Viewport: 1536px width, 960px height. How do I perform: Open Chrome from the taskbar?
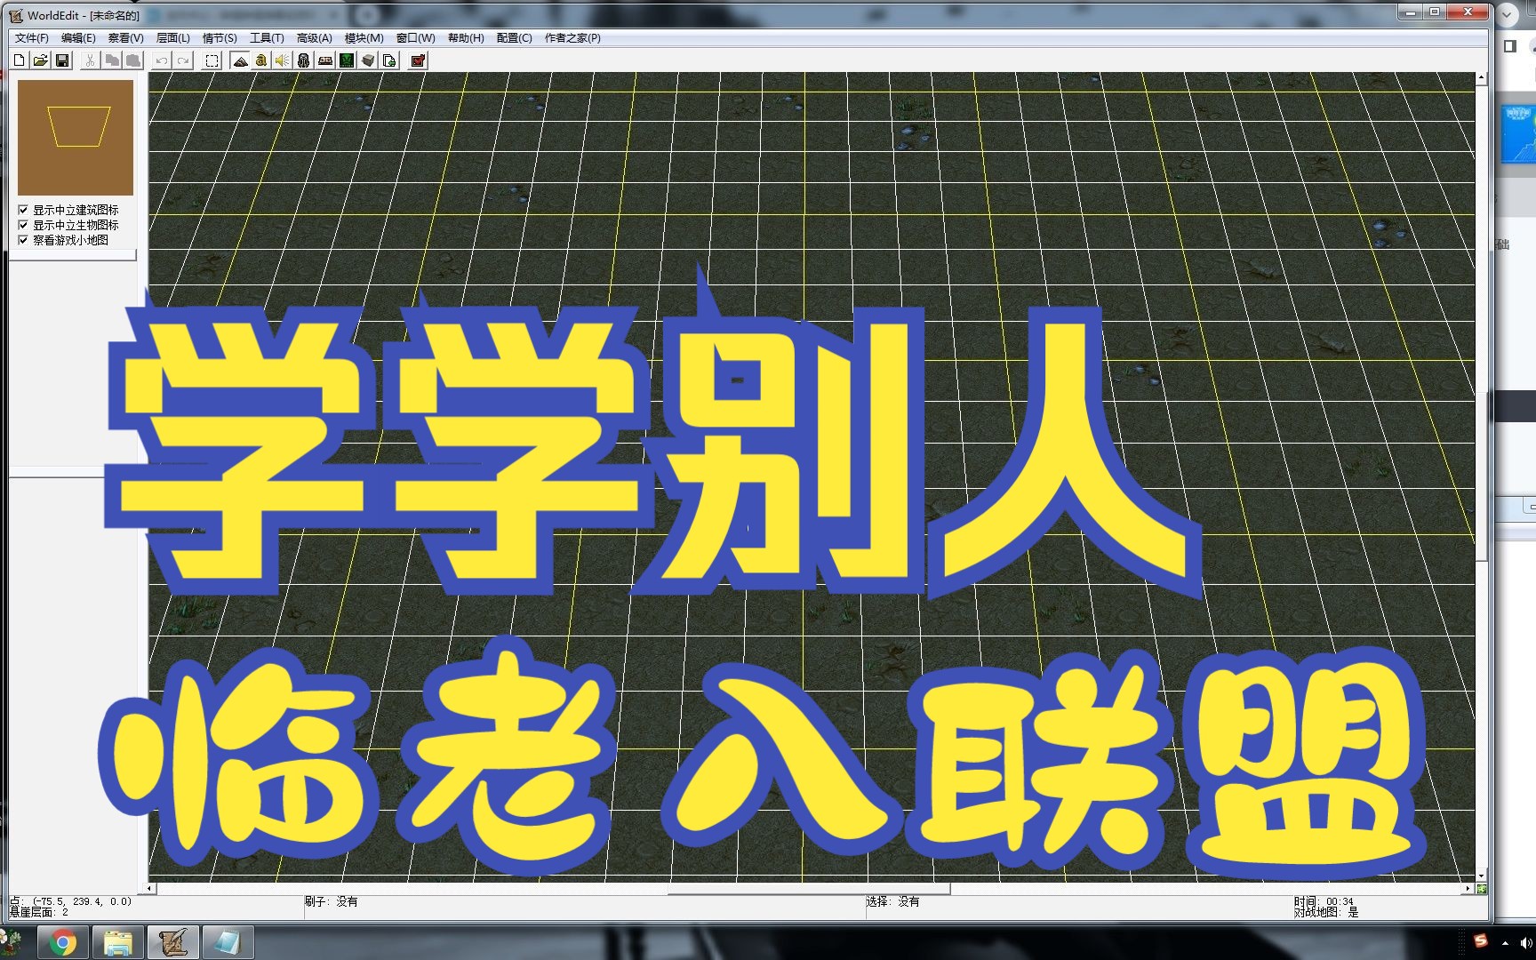pyautogui.click(x=62, y=942)
